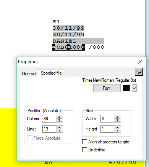
Task: Click the black font color swatch
Action: click(126, 88)
